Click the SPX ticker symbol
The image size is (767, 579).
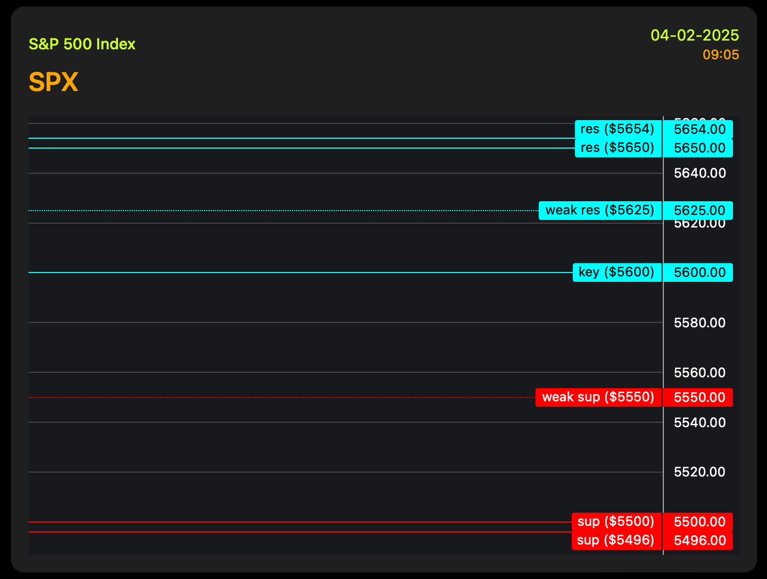point(53,83)
